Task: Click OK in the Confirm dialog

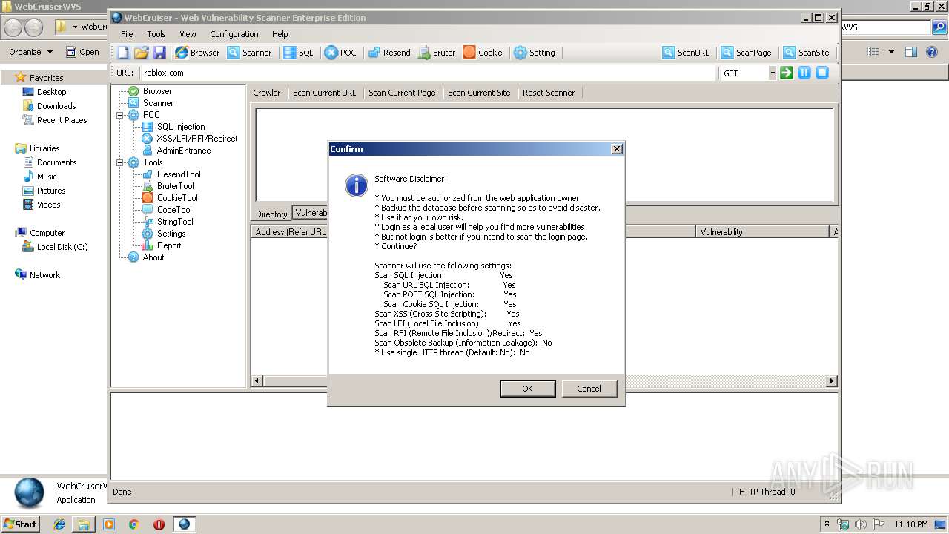Action: 527,389
